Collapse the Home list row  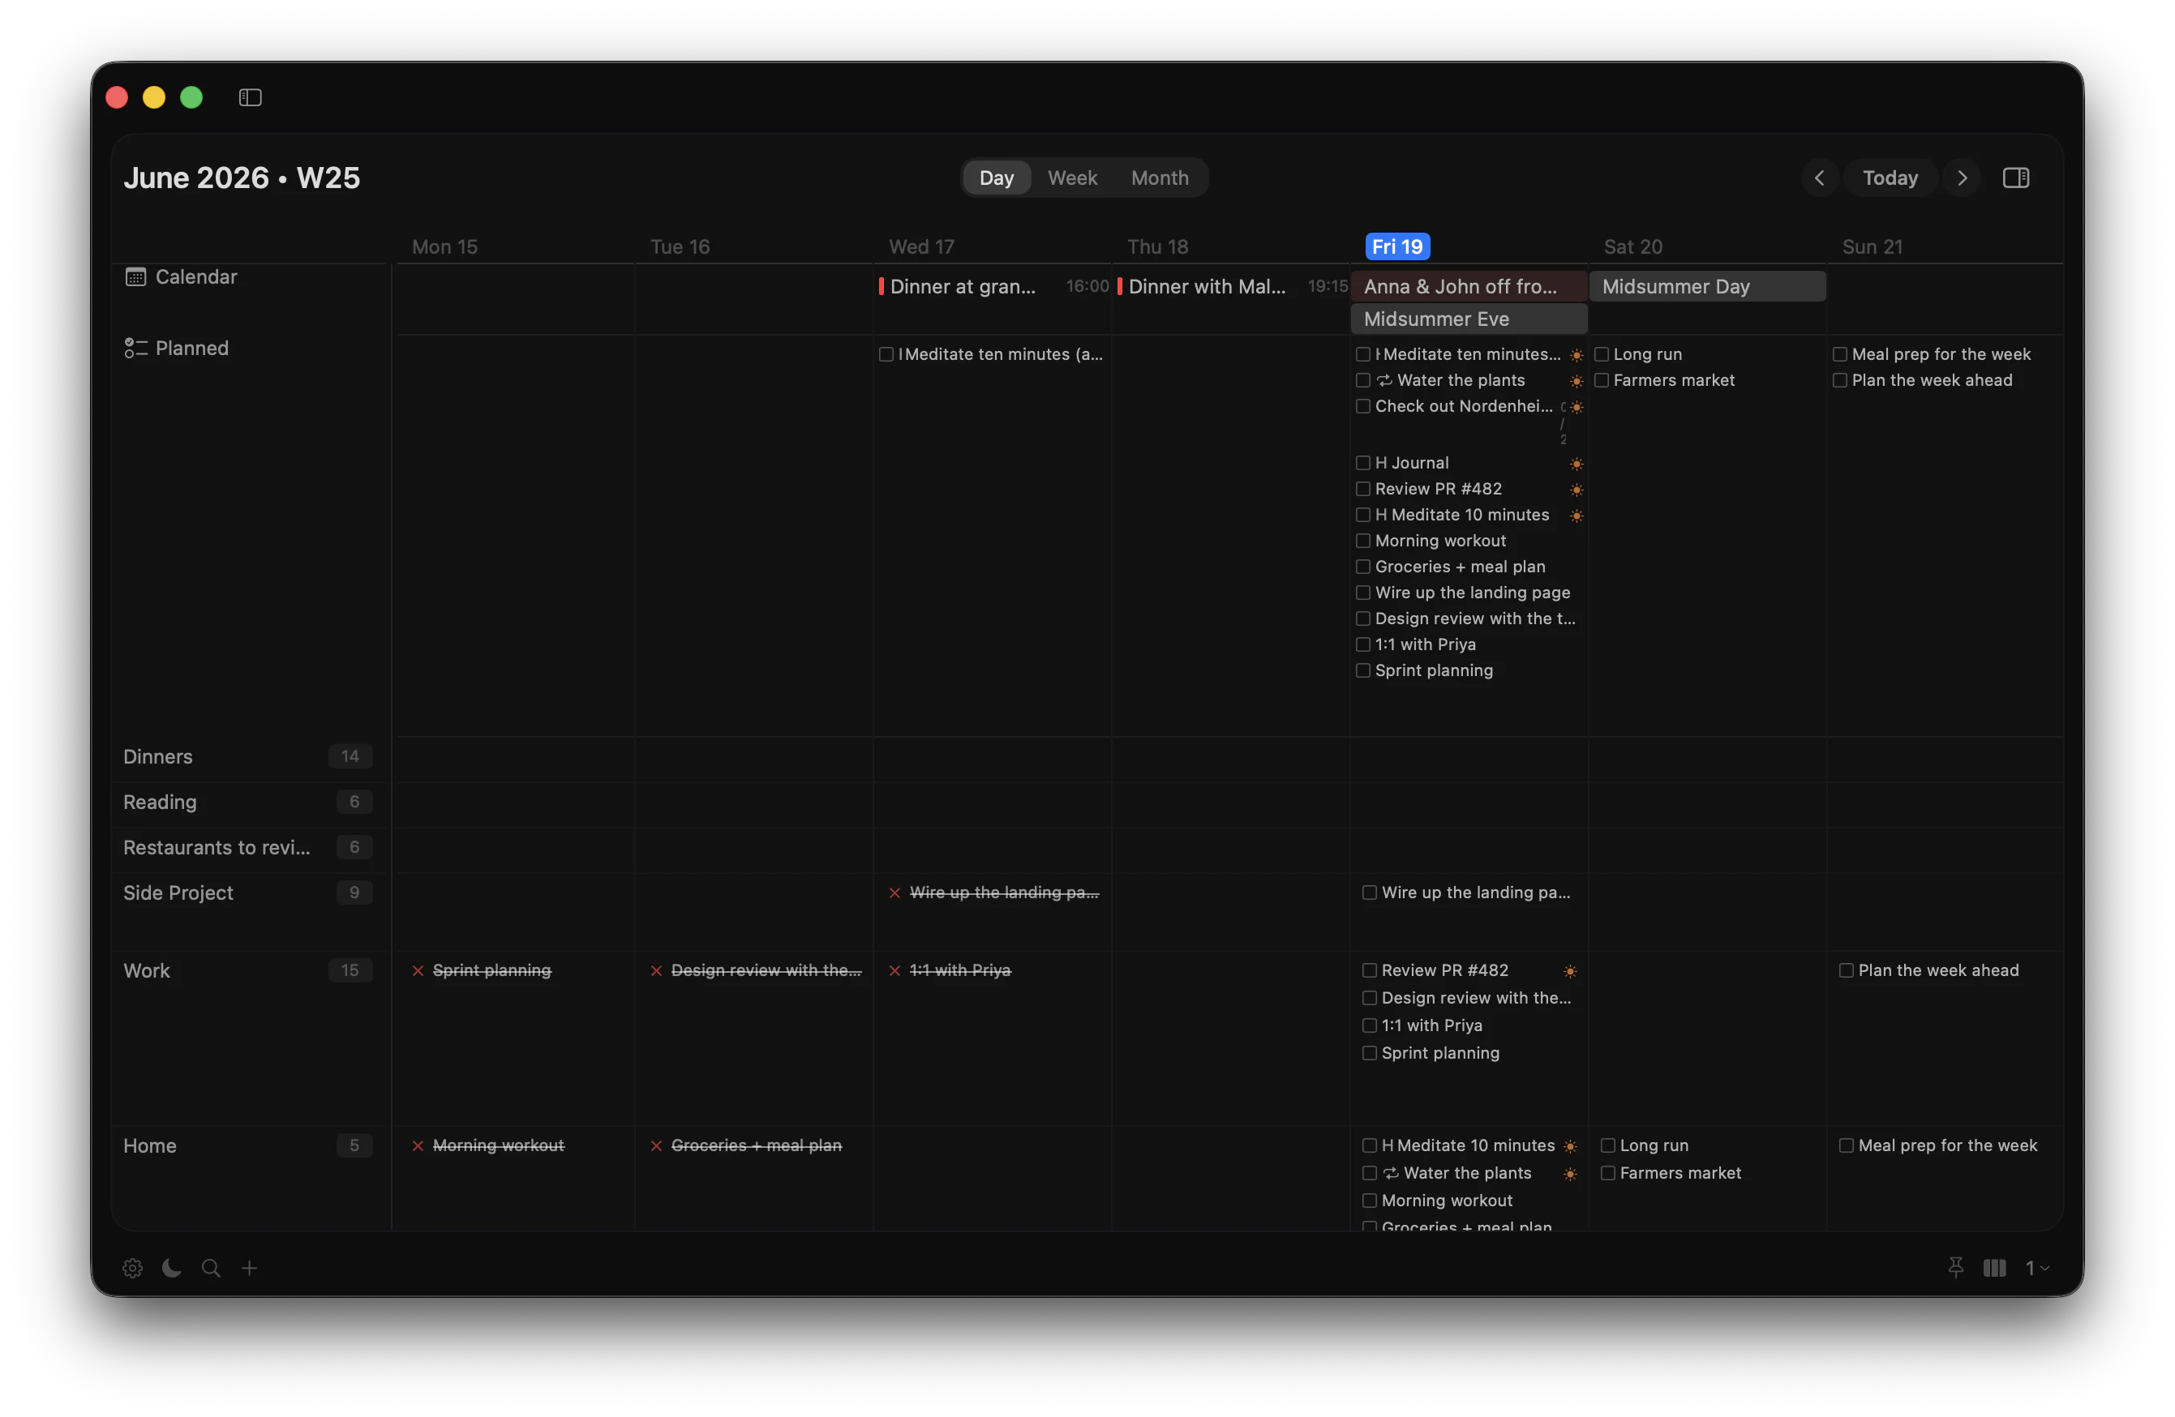coord(247,1145)
